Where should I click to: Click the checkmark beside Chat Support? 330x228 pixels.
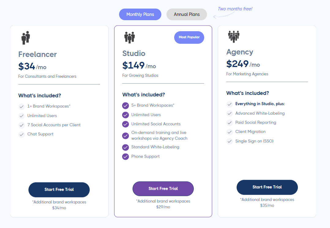(21, 134)
